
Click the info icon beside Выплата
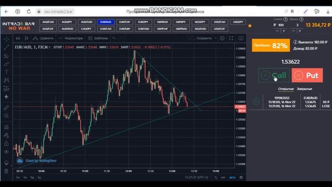[295, 42]
